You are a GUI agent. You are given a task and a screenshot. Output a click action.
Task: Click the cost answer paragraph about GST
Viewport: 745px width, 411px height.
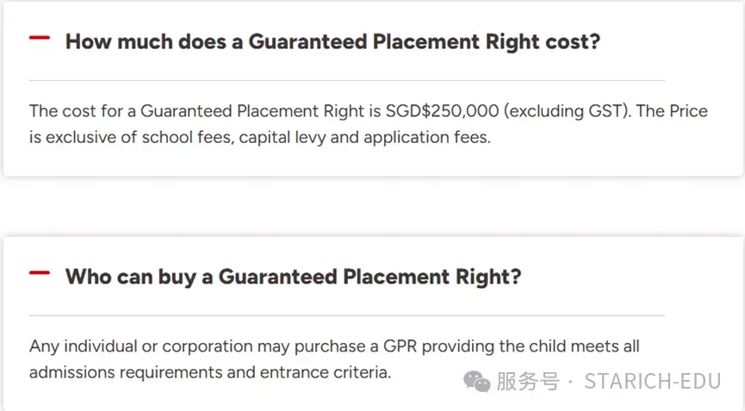pos(369,124)
